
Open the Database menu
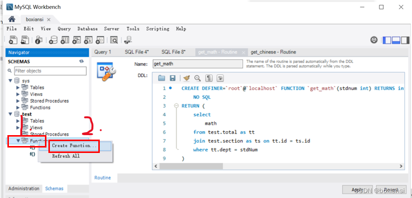(87, 29)
